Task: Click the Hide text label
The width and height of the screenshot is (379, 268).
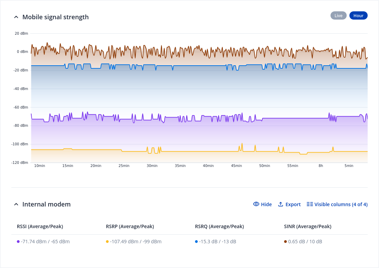Action: (266, 204)
